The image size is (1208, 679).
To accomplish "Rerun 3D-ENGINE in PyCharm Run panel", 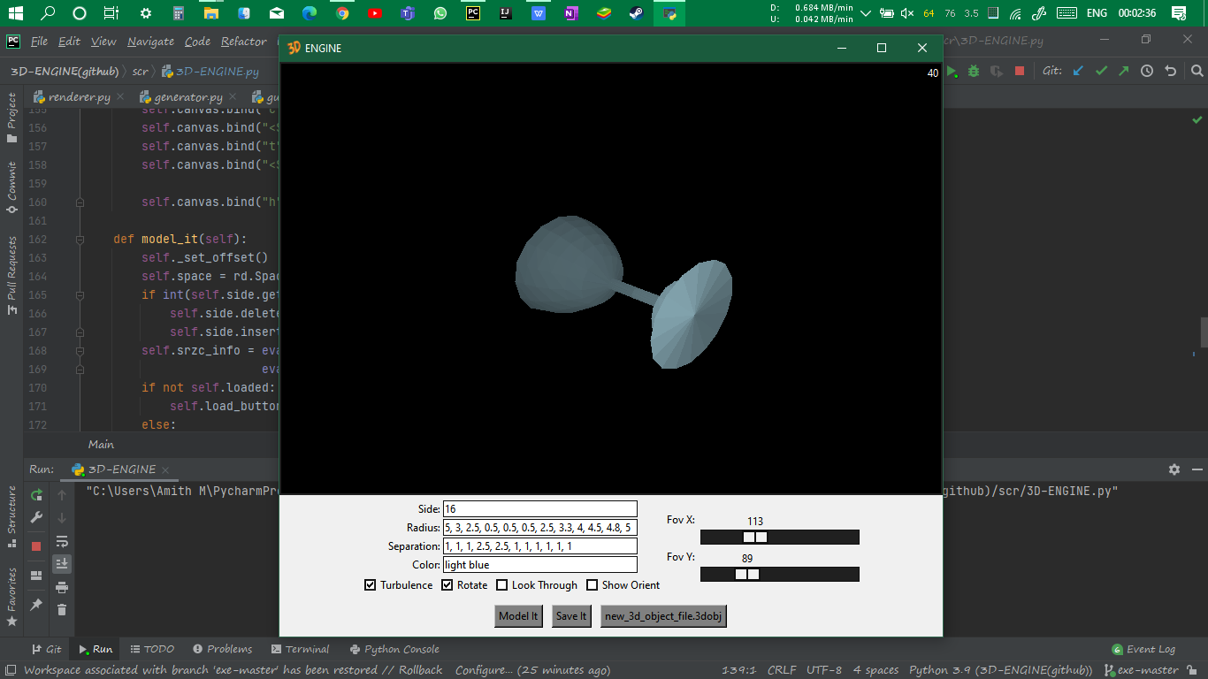I will click(x=36, y=494).
